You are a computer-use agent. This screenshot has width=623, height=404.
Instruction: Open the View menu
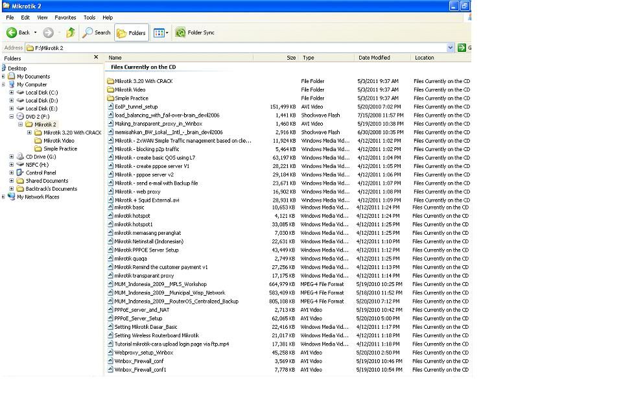(42, 18)
